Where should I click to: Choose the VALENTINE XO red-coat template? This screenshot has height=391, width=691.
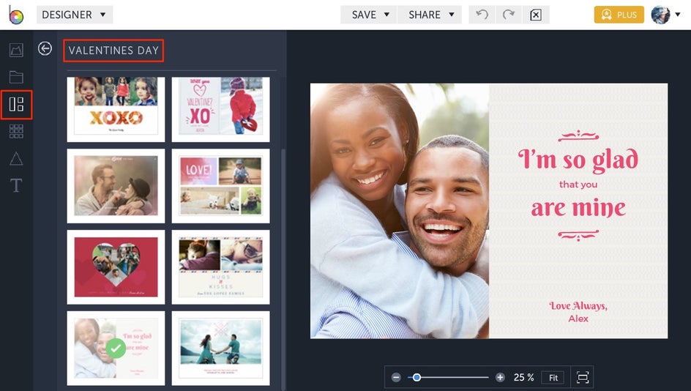221,109
